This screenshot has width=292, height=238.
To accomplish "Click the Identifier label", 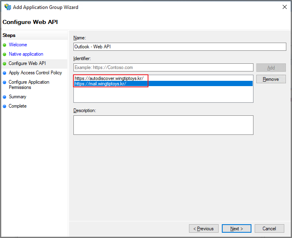I will [82, 58].
